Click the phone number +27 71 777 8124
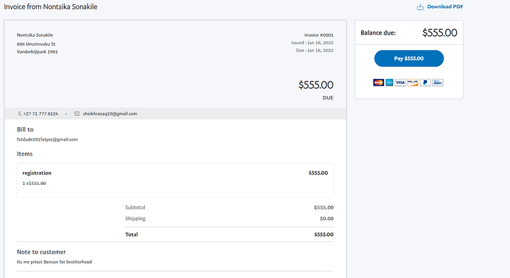The height and width of the screenshot is (278, 510). (x=41, y=114)
